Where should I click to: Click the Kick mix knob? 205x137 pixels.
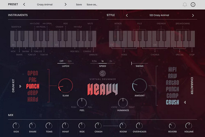tap(16, 126)
